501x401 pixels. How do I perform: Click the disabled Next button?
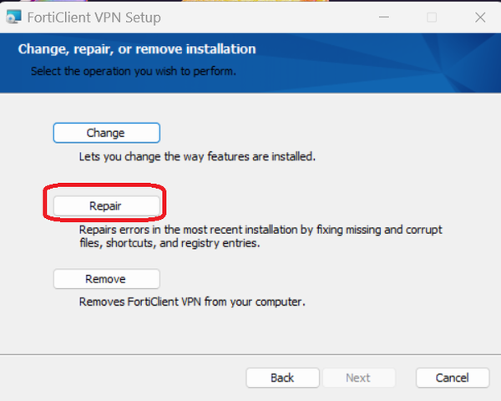[358, 378]
